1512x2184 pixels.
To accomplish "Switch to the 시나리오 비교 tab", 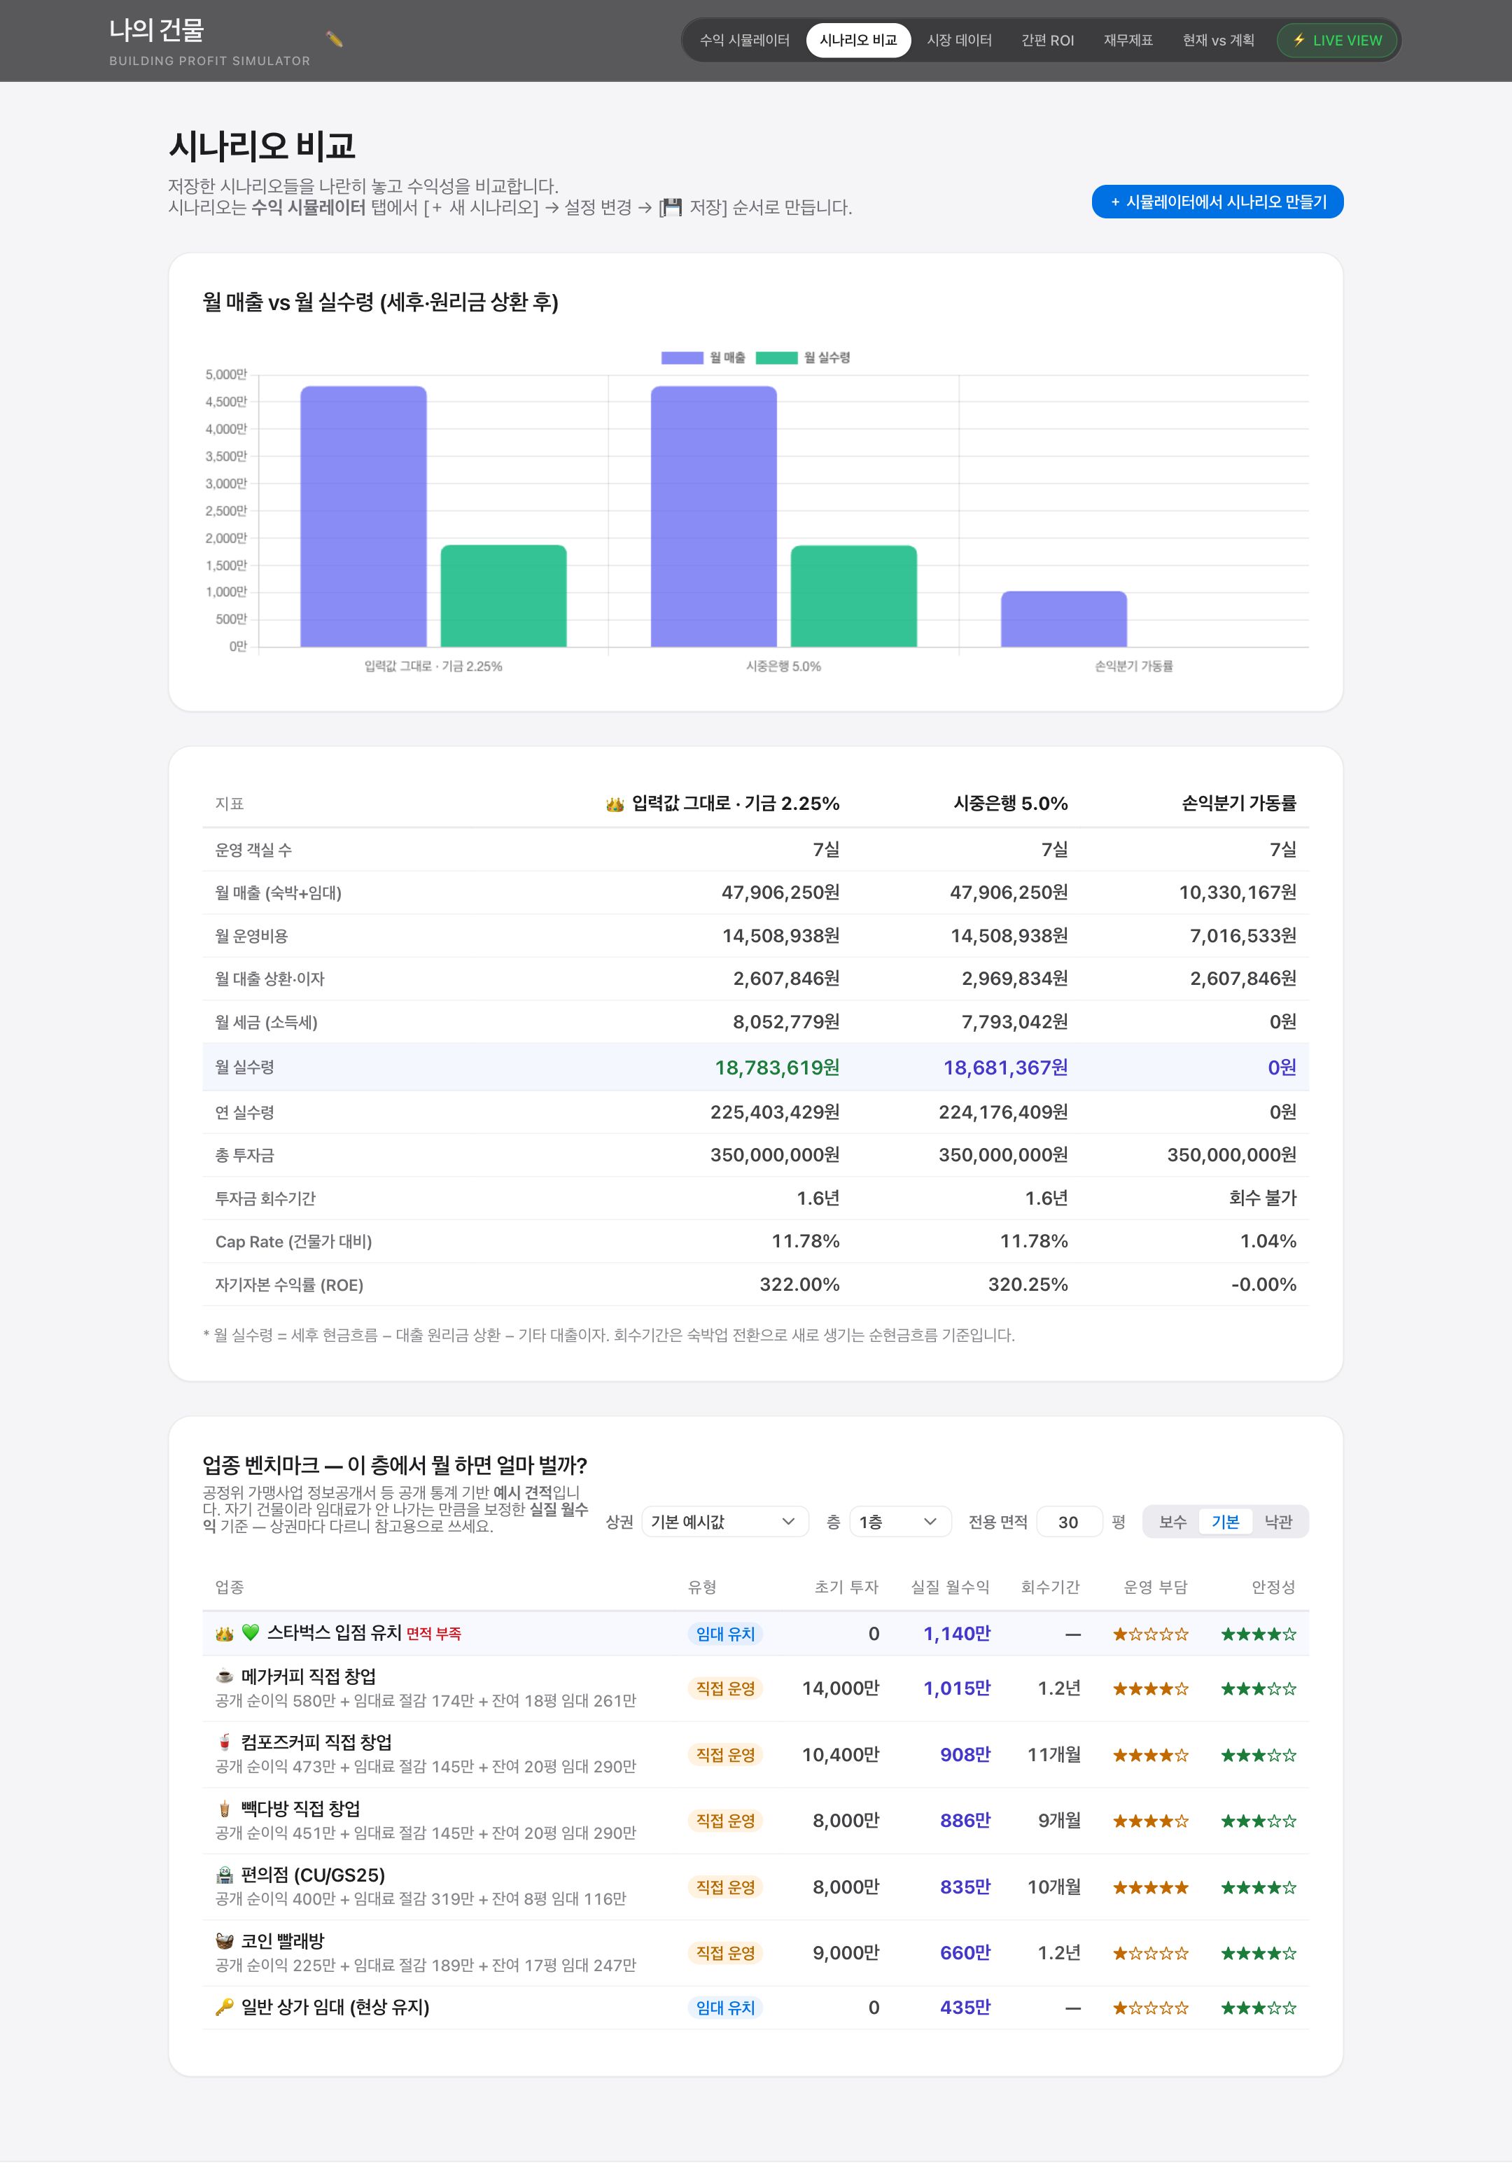I will 858,40.
